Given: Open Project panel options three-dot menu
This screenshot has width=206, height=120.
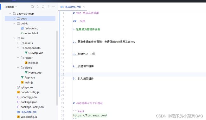Looking at the screenshot, I should tap(48, 7).
